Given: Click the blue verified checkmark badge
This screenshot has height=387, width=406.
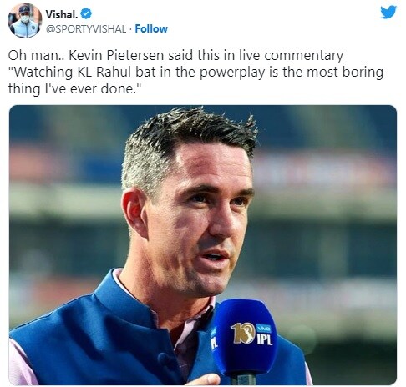Looking at the screenshot, I should click(86, 14).
